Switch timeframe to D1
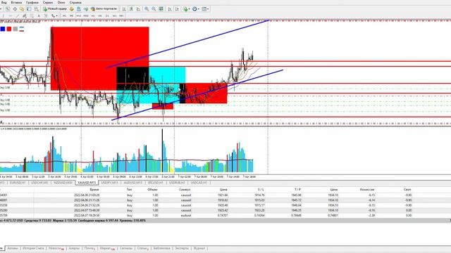This screenshot has height=253, width=451. point(107,15)
